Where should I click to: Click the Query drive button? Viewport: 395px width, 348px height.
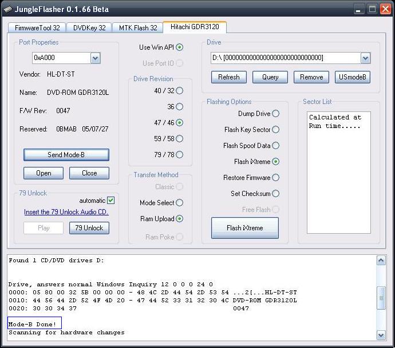coord(270,77)
